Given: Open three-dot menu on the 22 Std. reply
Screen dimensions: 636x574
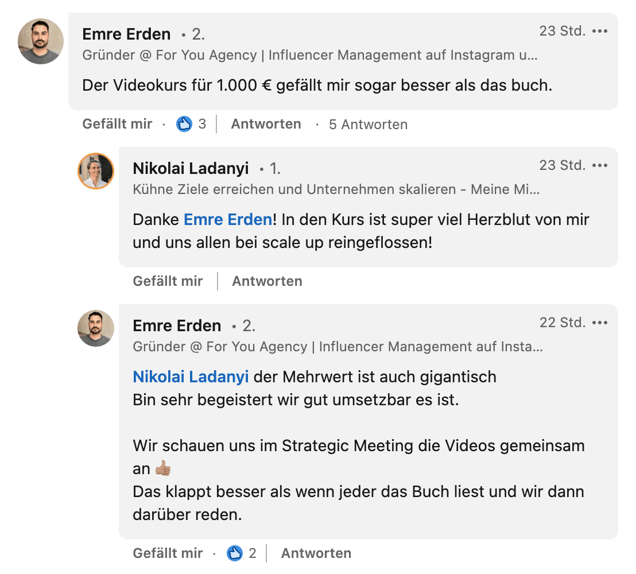Looking at the screenshot, I should 599,323.
